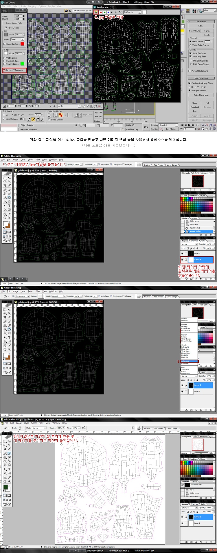Click Guess Aspect Ratio button
This screenshot has width=217, height=553.
(x=14, y=23)
